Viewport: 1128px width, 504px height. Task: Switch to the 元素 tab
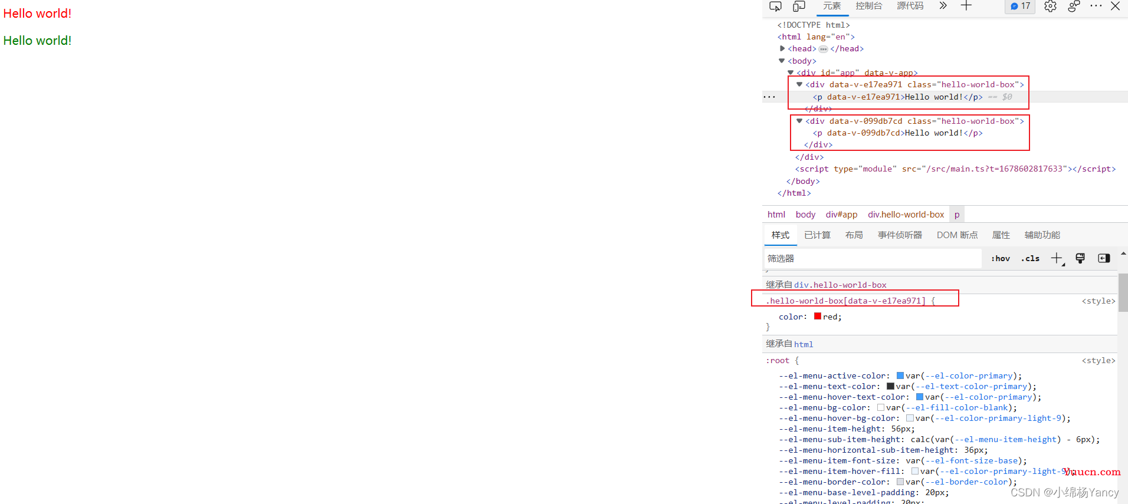(x=832, y=6)
